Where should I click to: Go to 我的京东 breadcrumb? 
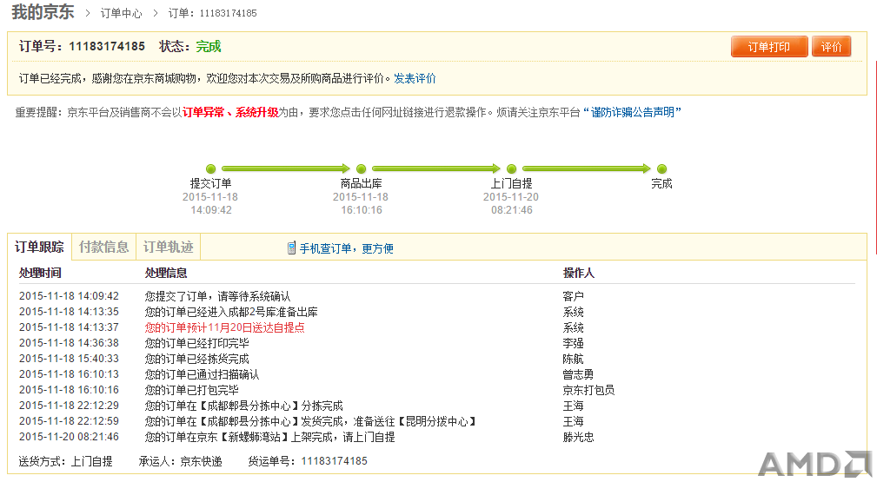[43, 12]
